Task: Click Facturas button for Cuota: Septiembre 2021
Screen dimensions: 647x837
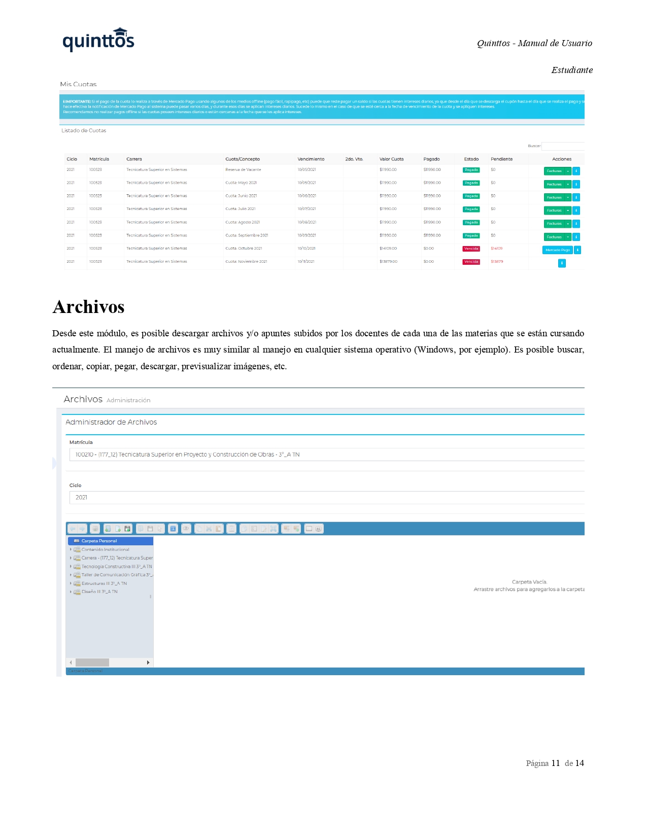Action: pos(554,237)
